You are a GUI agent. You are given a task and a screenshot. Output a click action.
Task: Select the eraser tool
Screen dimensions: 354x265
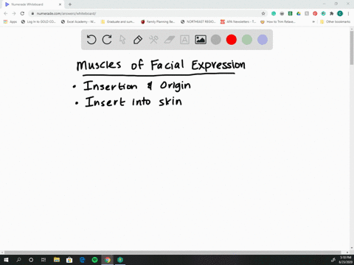tap(170, 40)
